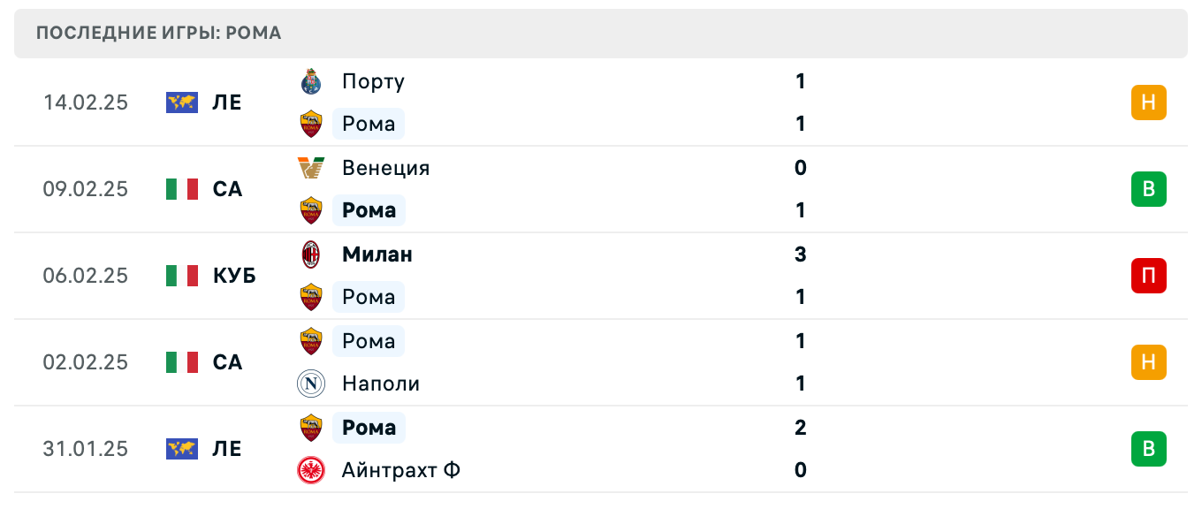Click the green win badge for Venezia match

tap(1148, 189)
